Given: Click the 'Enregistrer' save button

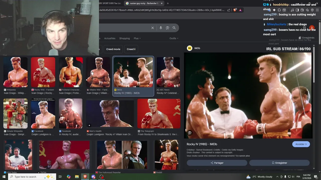Looking at the screenshot, I should (279, 163).
